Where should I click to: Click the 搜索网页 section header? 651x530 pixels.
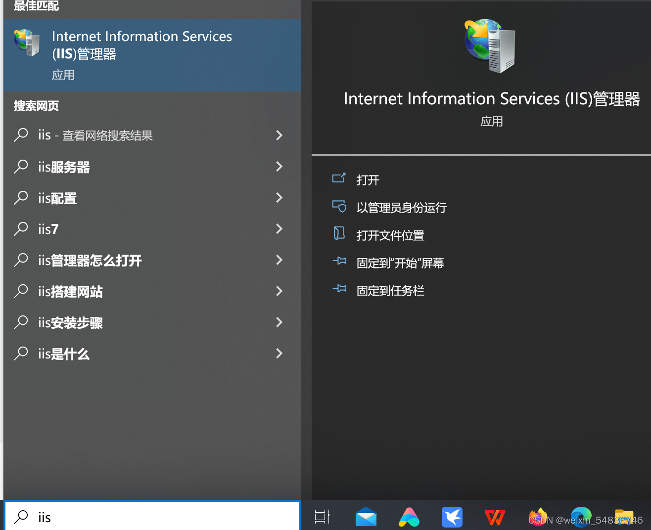coord(36,106)
